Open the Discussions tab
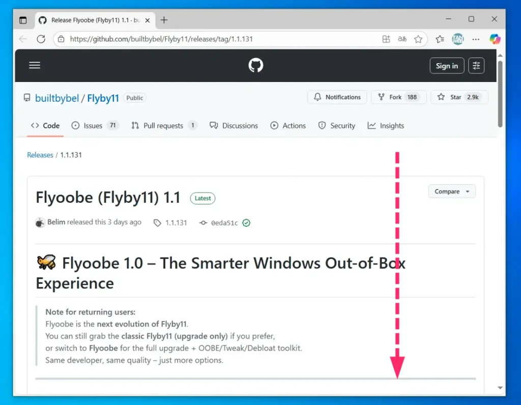Viewport: 521px width, 405px height. 234,126
